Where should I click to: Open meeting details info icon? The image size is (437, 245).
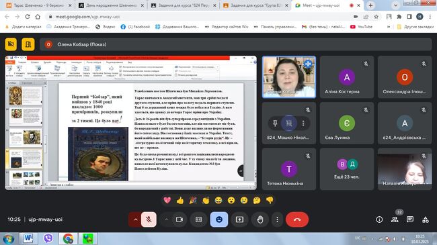[379, 219]
